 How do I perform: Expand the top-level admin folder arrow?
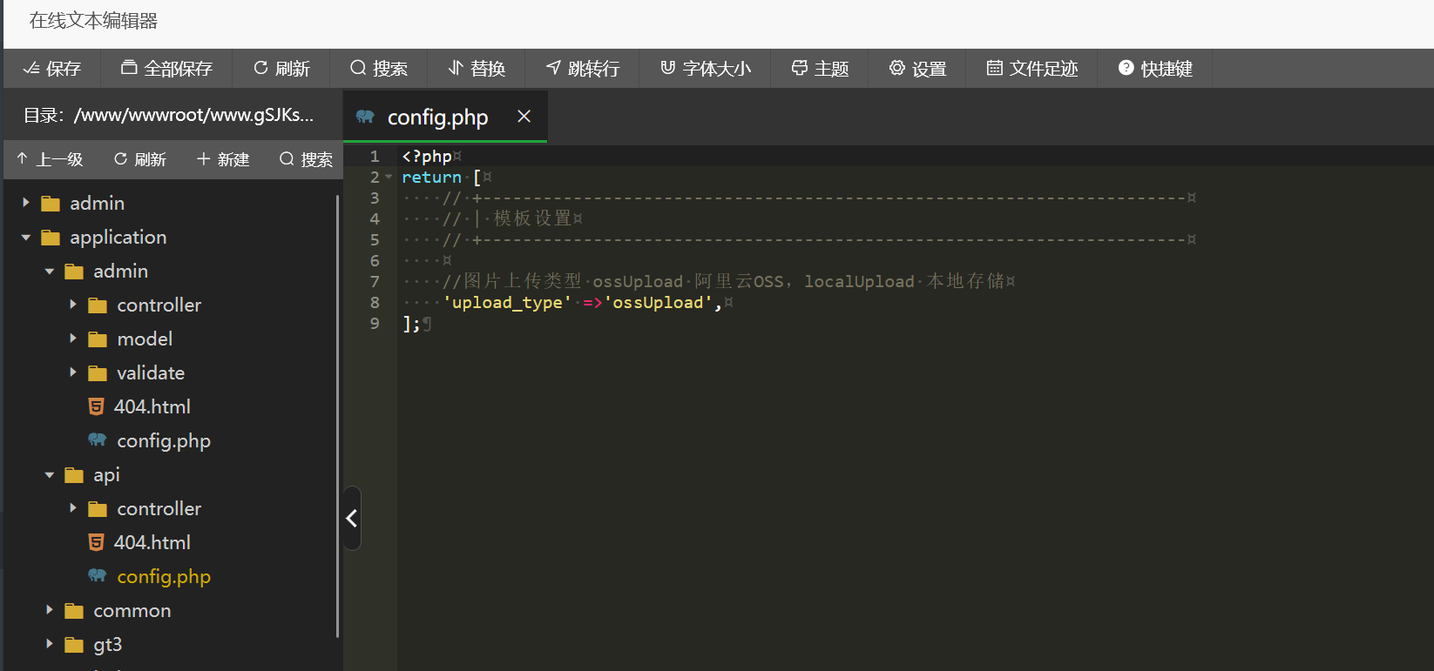(x=25, y=203)
